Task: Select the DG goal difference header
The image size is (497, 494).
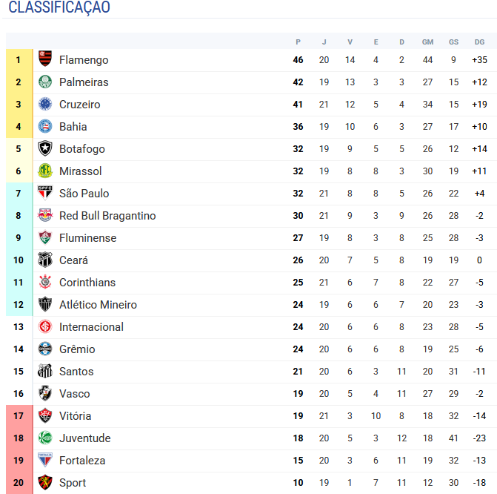Action: [x=479, y=42]
